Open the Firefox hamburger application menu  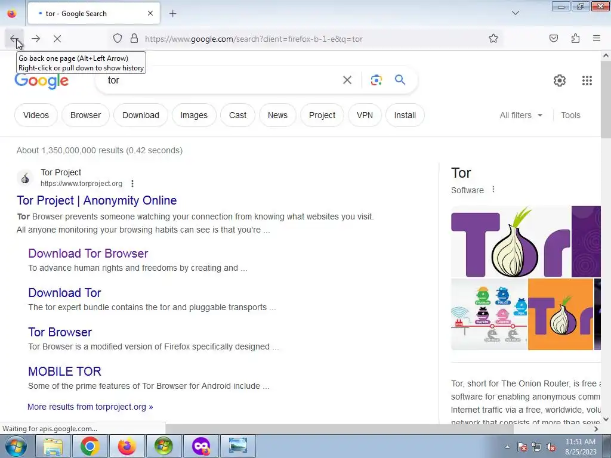597,38
